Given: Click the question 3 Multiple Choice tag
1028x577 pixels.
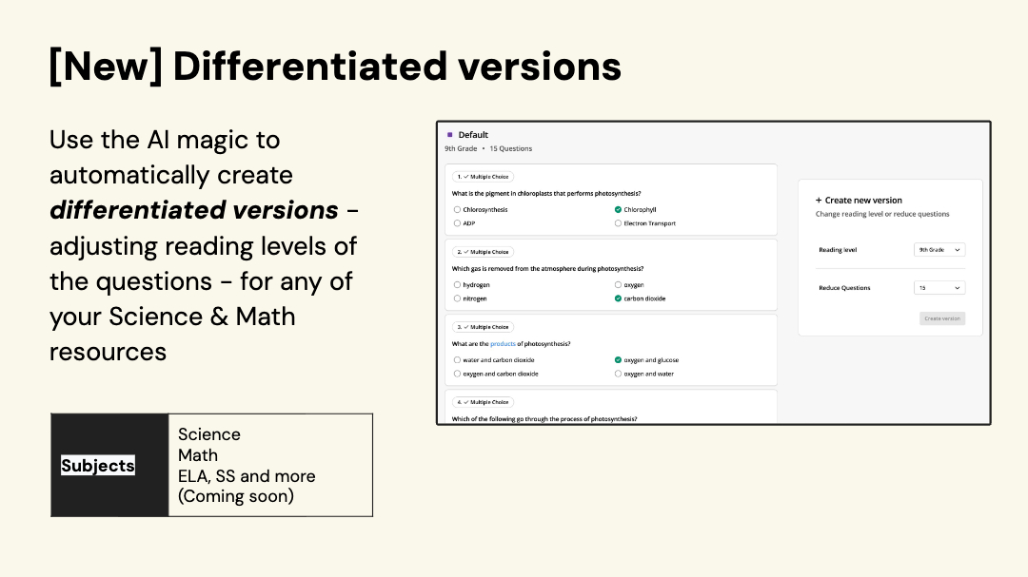Looking at the screenshot, I should (x=483, y=327).
